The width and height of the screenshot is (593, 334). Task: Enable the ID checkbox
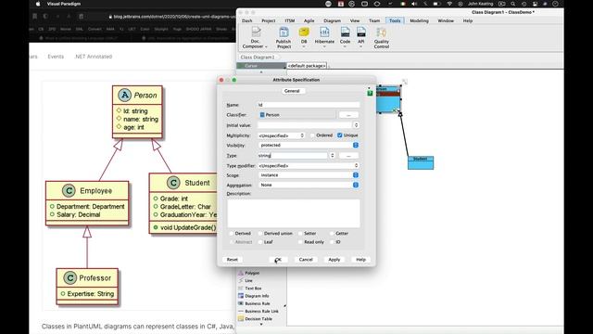[x=332, y=242]
